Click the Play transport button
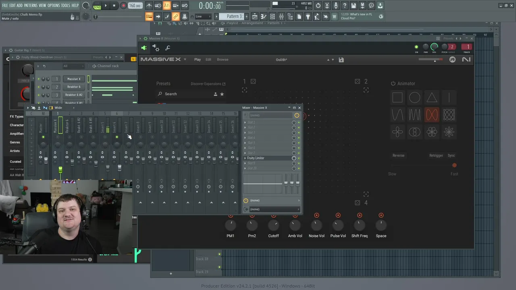The width and height of the screenshot is (516, 290). tap(106, 6)
